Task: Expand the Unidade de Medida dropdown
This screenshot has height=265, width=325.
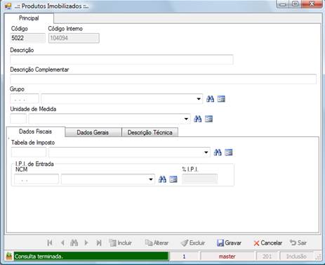Action: (186, 119)
